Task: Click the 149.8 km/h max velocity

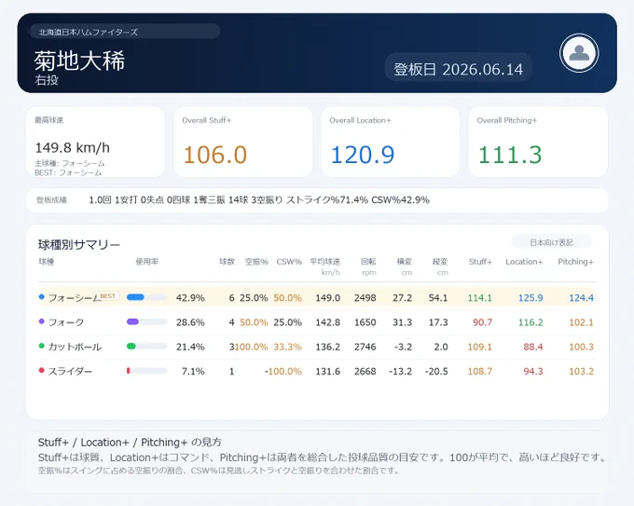Action: pos(73,147)
